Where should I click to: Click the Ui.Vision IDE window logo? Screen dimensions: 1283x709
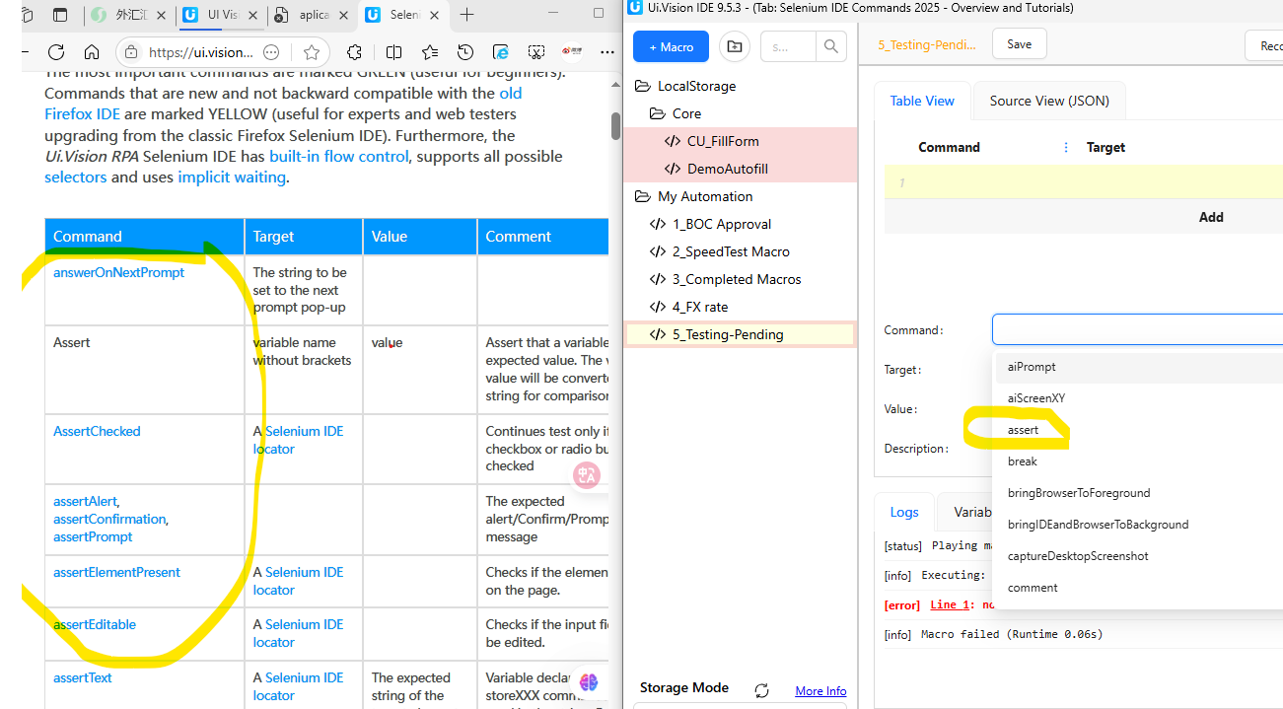pos(636,7)
